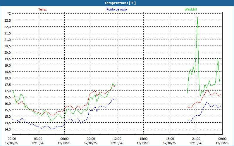Click the 15:00 time axis label
Viewport: 234px width, 146px height.
pyautogui.click(x=143, y=139)
